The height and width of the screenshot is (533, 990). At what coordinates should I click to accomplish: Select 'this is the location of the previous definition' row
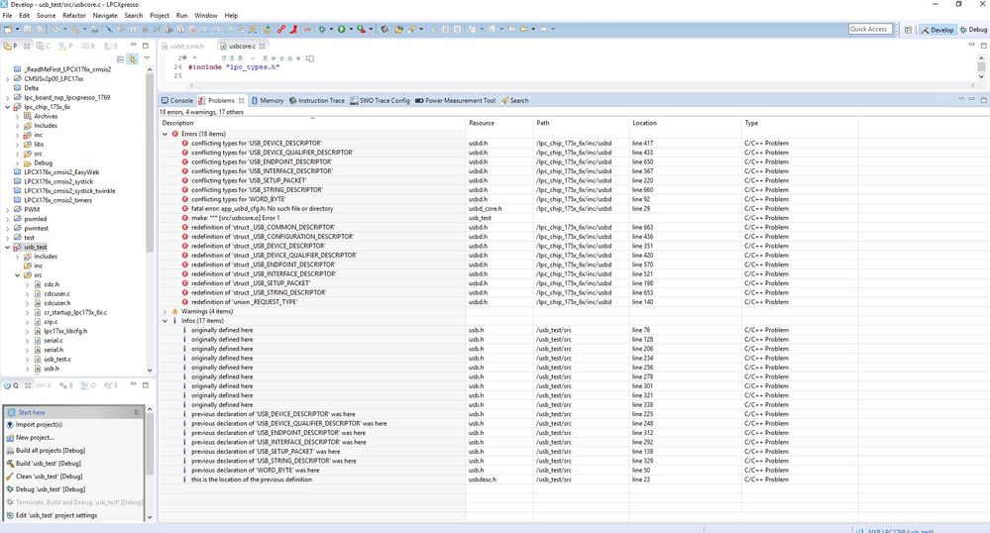(252, 480)
